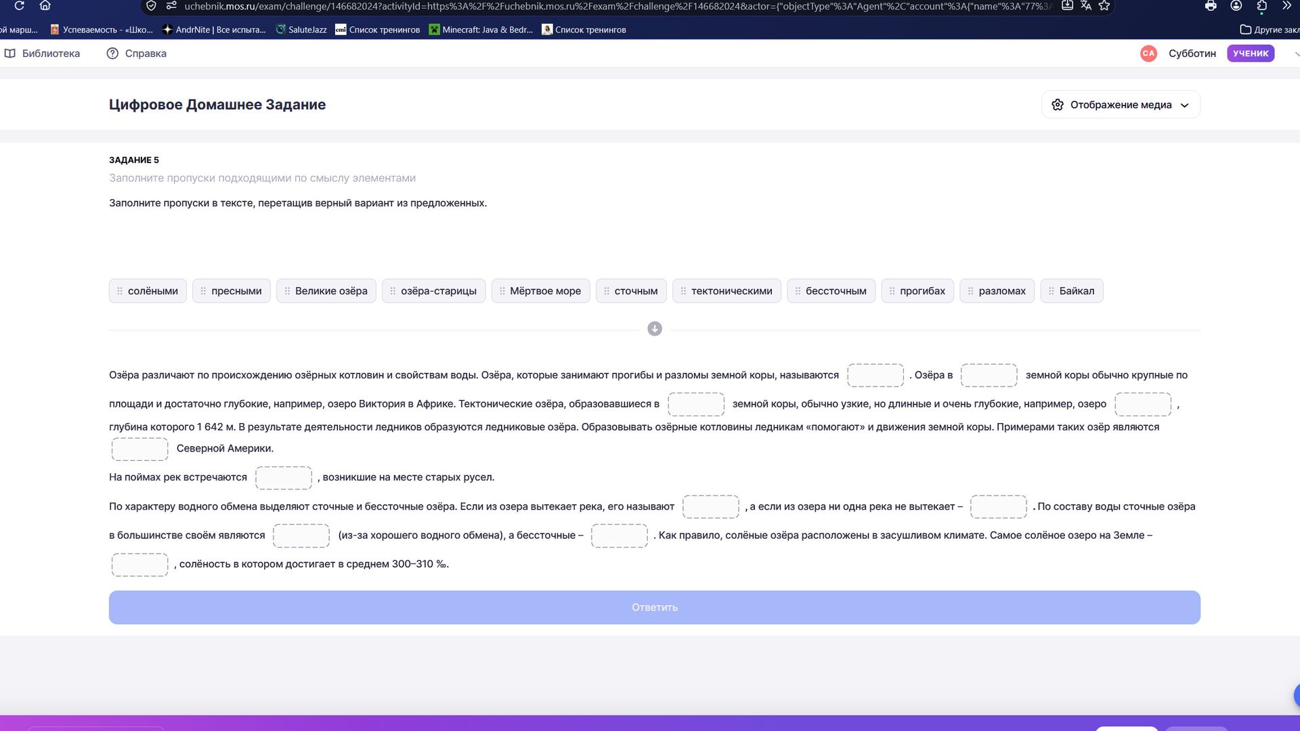Image resolution: width=1300 pixels, height=731 pixels.
Task: Select the сточным word chip
Action: pos(631,291)
